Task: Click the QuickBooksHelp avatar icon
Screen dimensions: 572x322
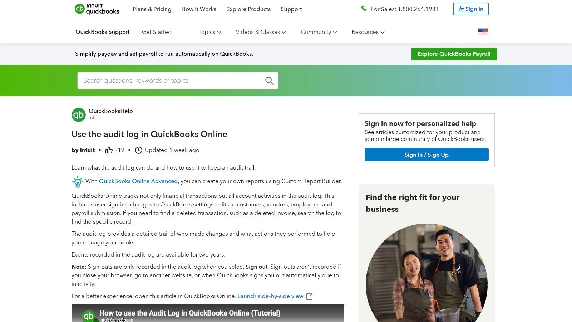Action: 79,115
